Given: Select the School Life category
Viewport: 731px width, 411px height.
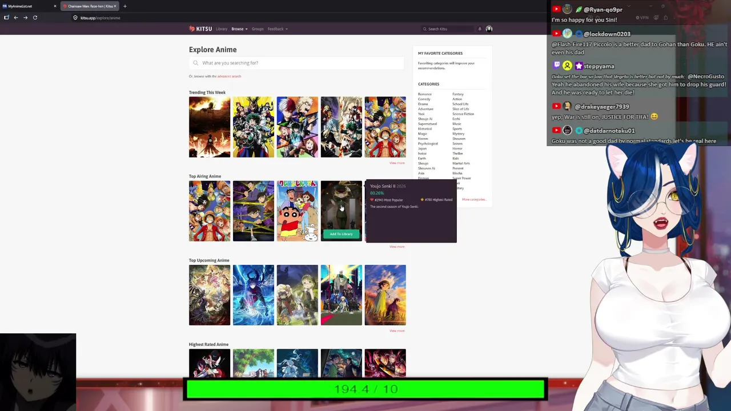Looking at the screenshot, I should pos(460,104).
